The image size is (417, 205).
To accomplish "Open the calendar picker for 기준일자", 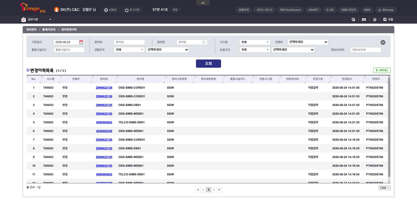I will point(81,42).
